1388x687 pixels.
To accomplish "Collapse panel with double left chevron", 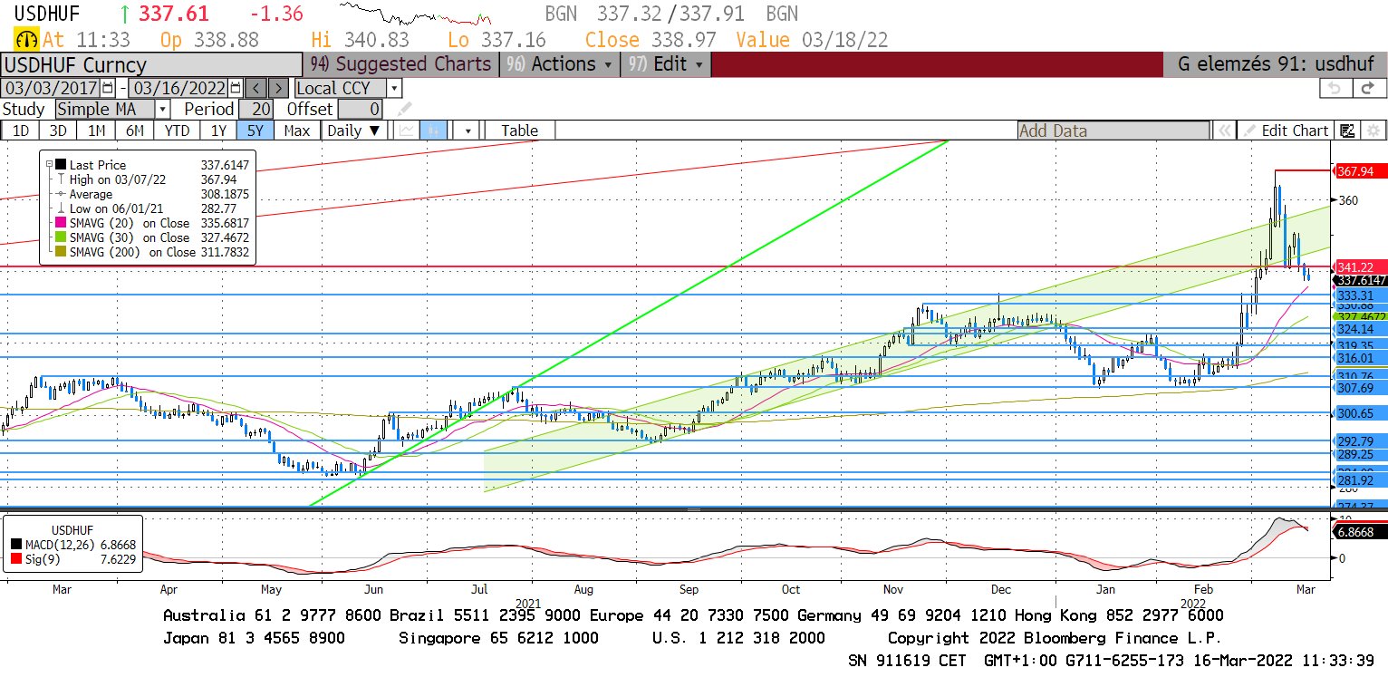I will tap(1223, 131).
